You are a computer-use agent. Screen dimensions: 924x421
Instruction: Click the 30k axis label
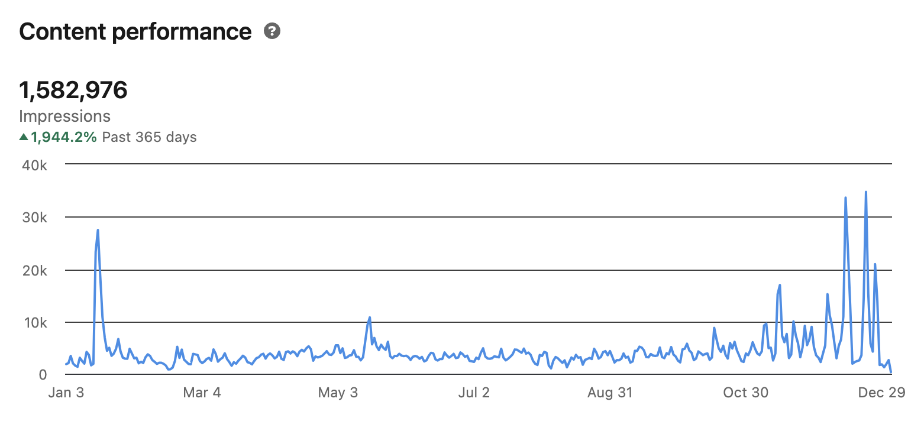(34, 218)
